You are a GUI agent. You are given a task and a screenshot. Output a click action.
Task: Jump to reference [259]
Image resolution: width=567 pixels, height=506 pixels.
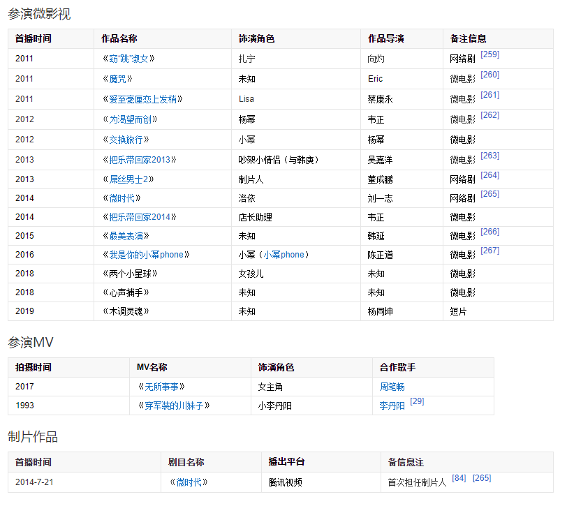(x=489, y=54)
